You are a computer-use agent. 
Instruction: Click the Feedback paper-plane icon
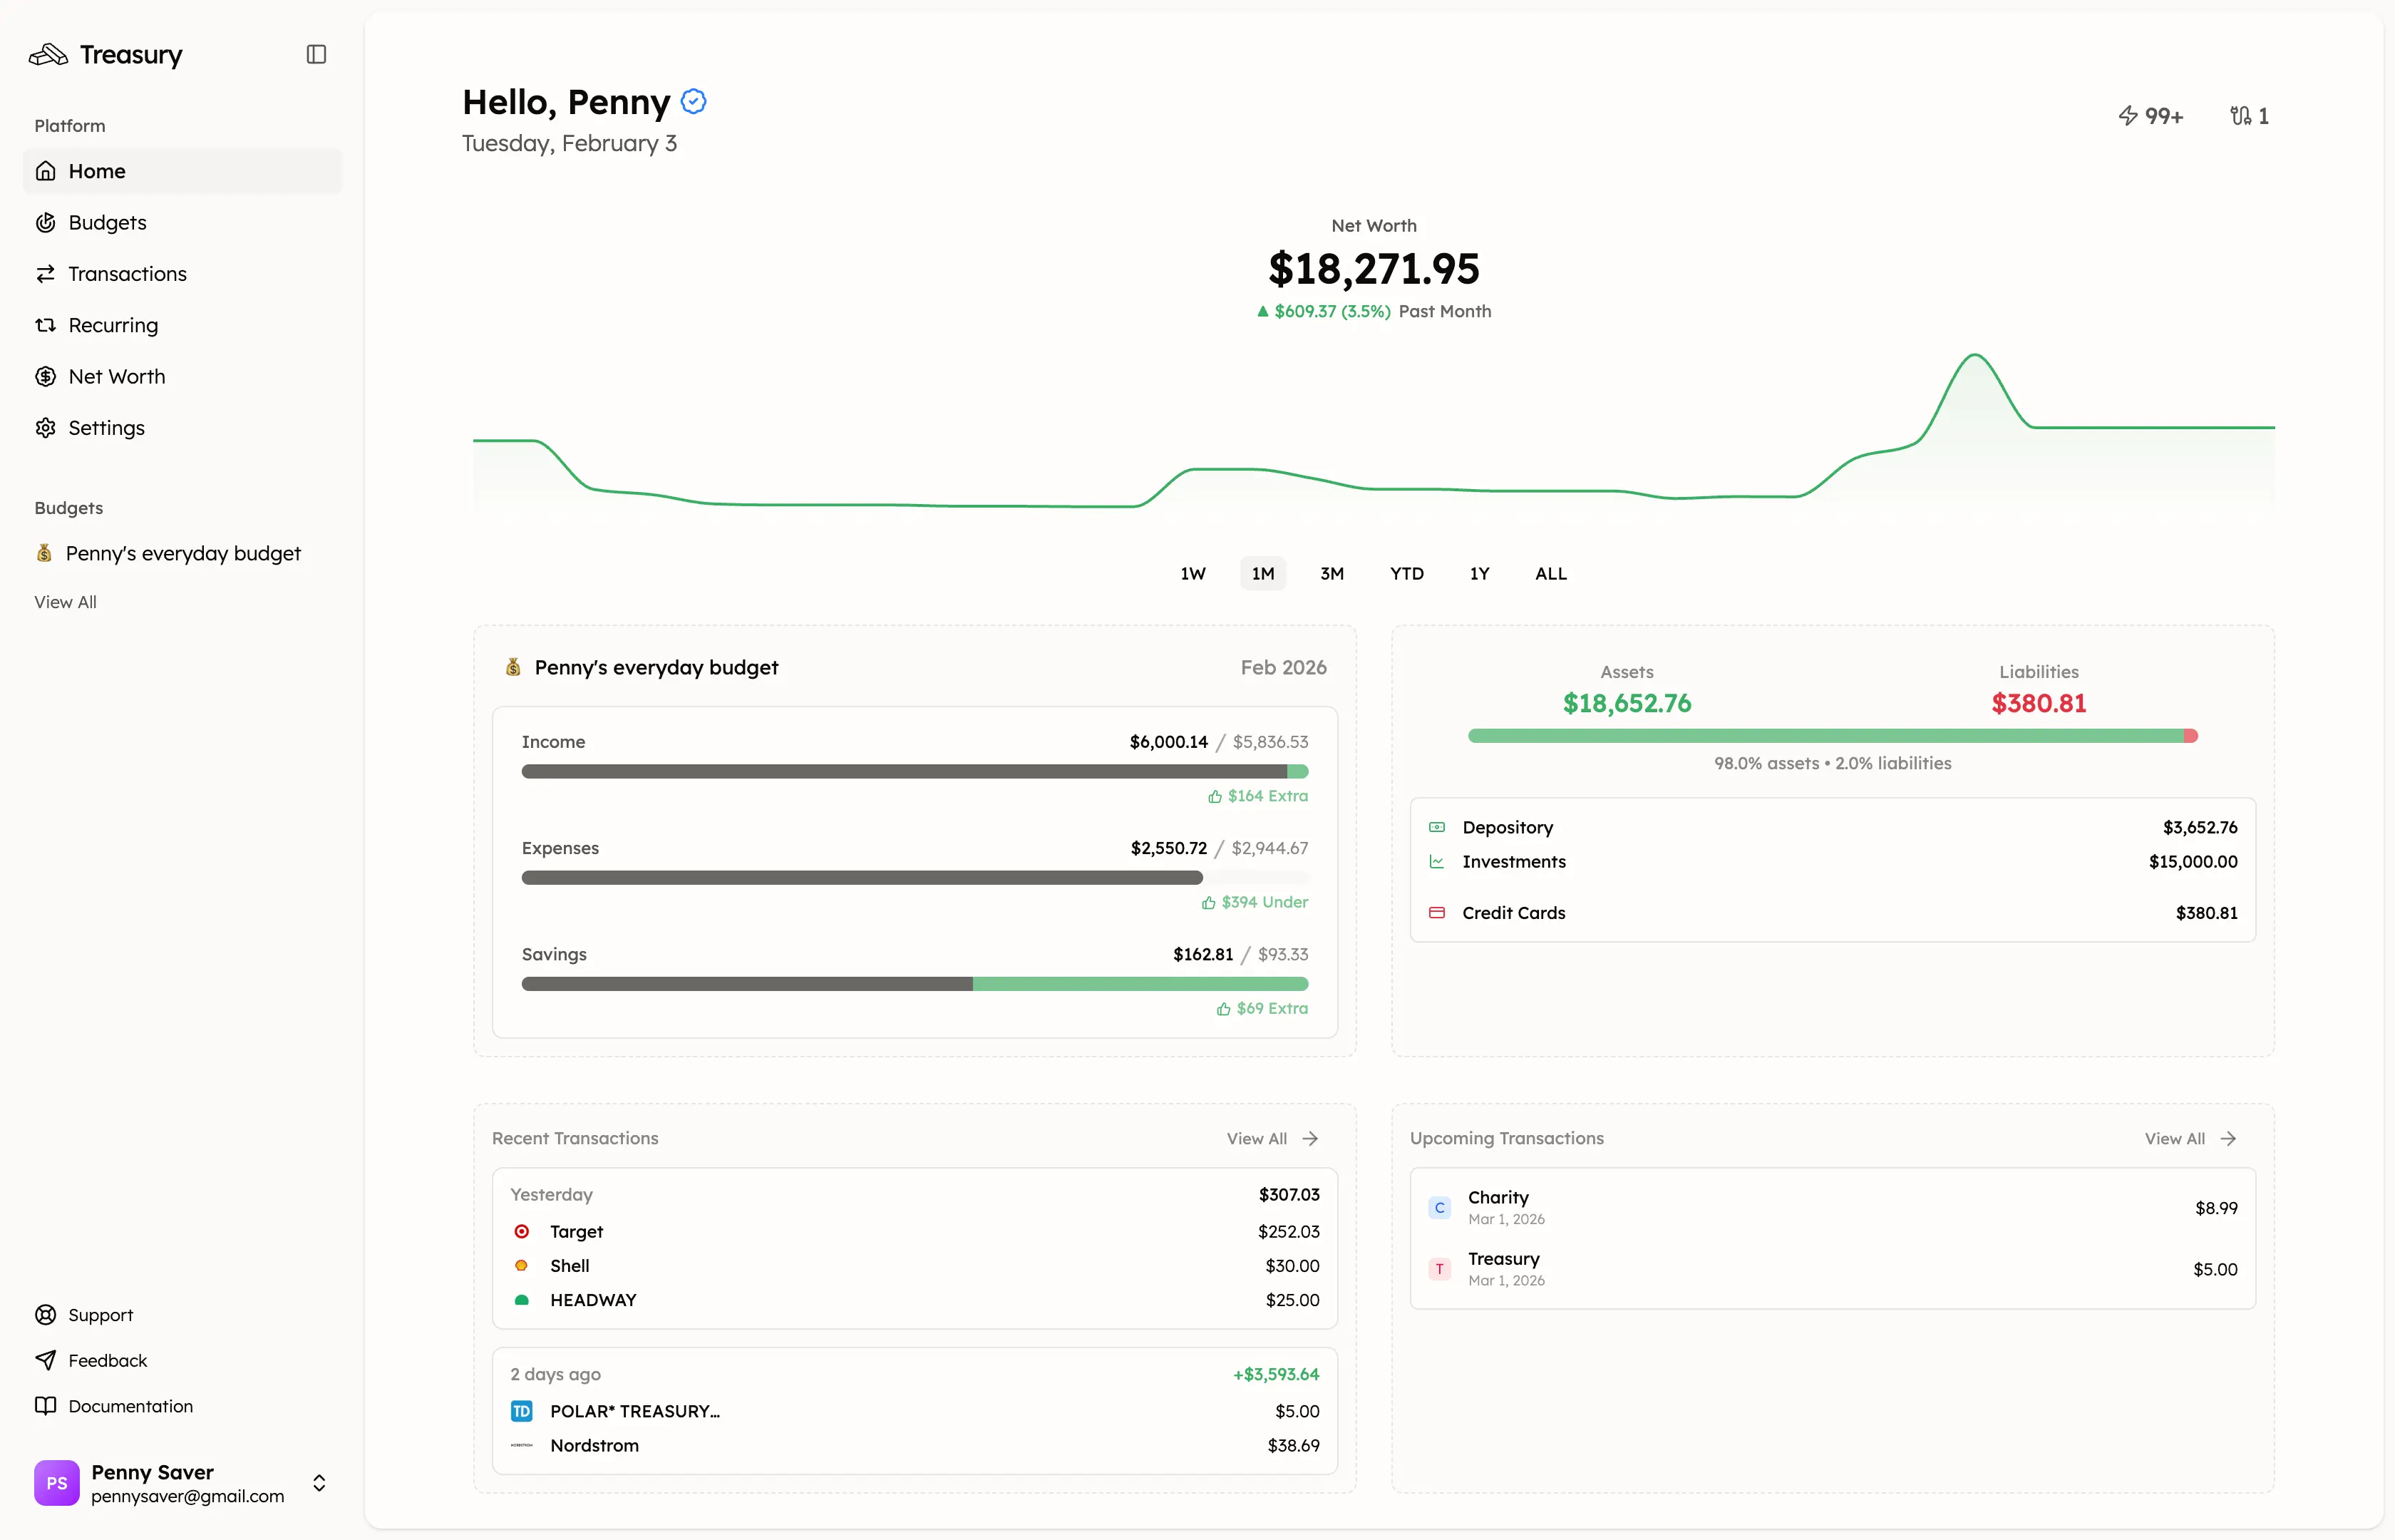tap(46, 1360)
